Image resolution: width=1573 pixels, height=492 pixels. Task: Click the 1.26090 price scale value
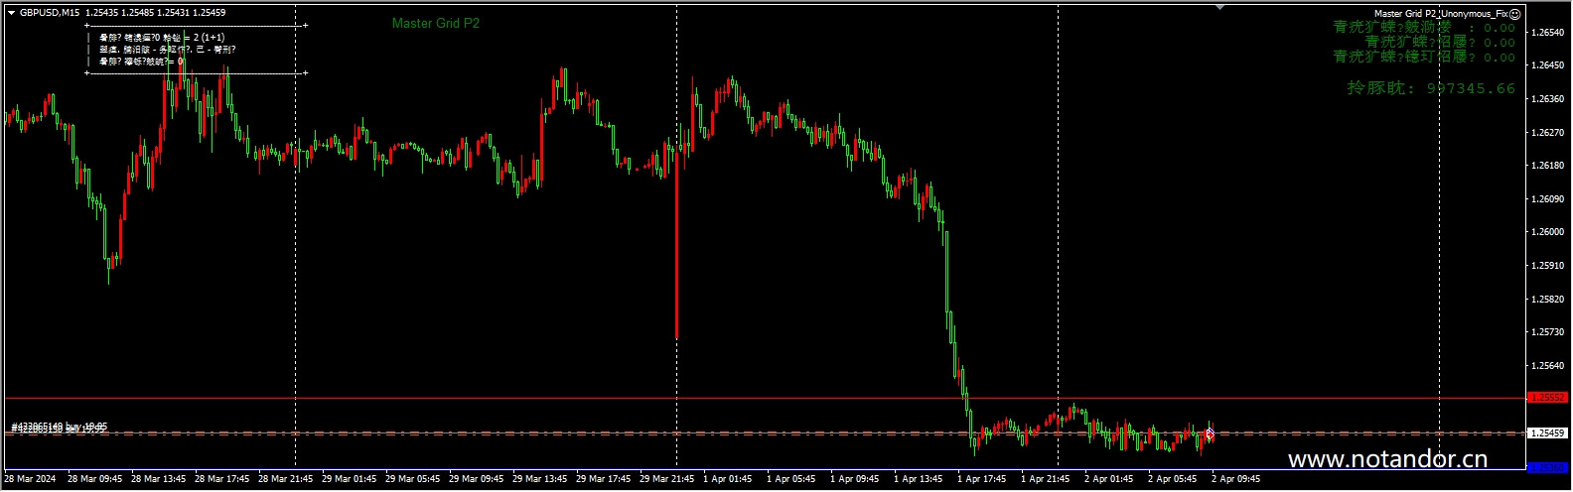tap(1548, 199)
